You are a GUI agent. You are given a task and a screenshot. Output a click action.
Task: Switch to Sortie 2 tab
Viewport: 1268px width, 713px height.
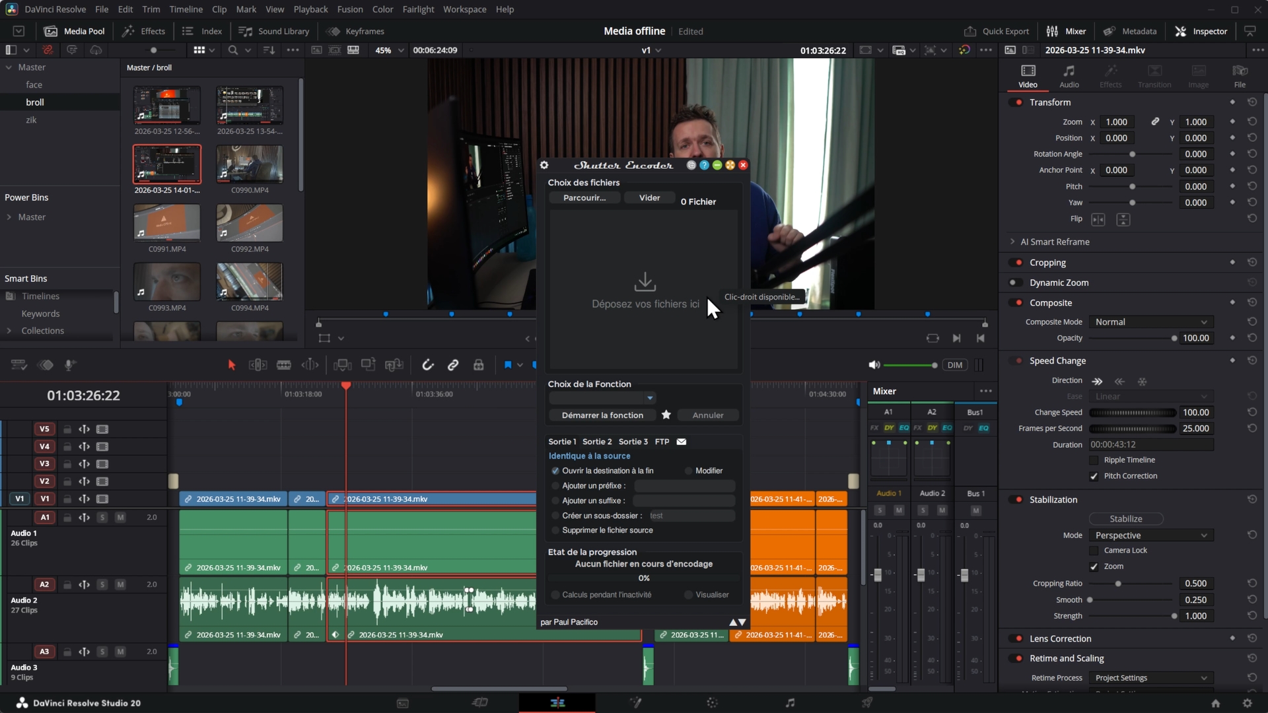[597, 442]
